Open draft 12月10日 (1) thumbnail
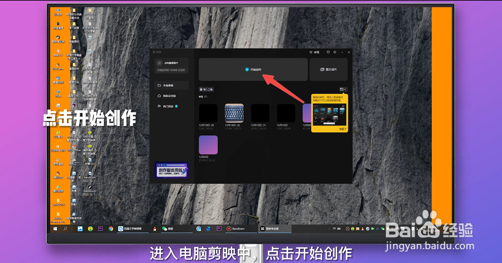502x263 pixels. click(x=260, y=113)
